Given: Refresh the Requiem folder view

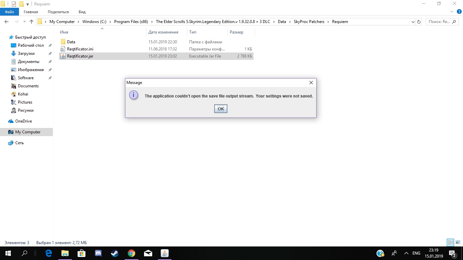Looking at the screenshot, I should (419, 22).
